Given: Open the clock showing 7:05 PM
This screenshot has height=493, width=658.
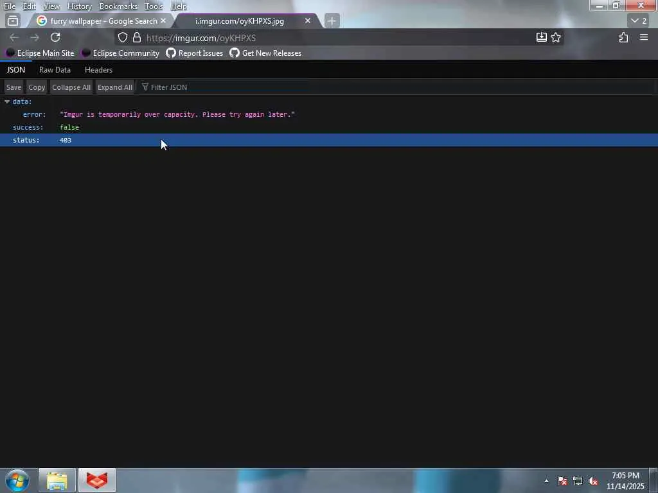Looking at the screenshot, I should click(625, 481).
